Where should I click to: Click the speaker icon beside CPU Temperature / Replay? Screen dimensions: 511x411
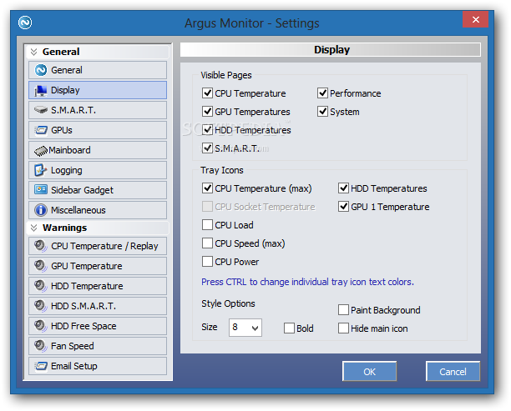click(41, 246)
